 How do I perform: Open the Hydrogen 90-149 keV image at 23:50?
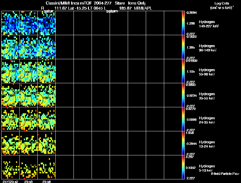pos(28,47)
